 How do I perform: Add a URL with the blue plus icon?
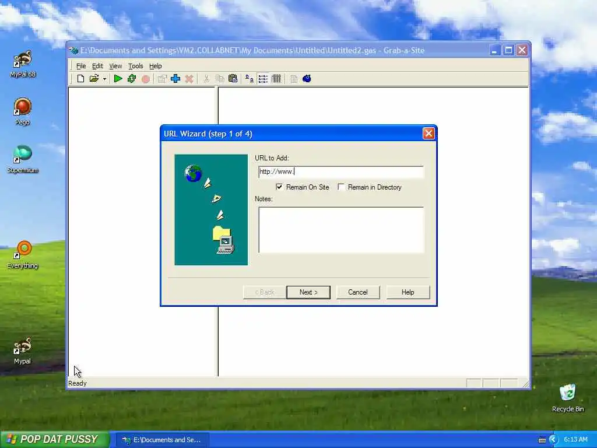pos(175,79)
